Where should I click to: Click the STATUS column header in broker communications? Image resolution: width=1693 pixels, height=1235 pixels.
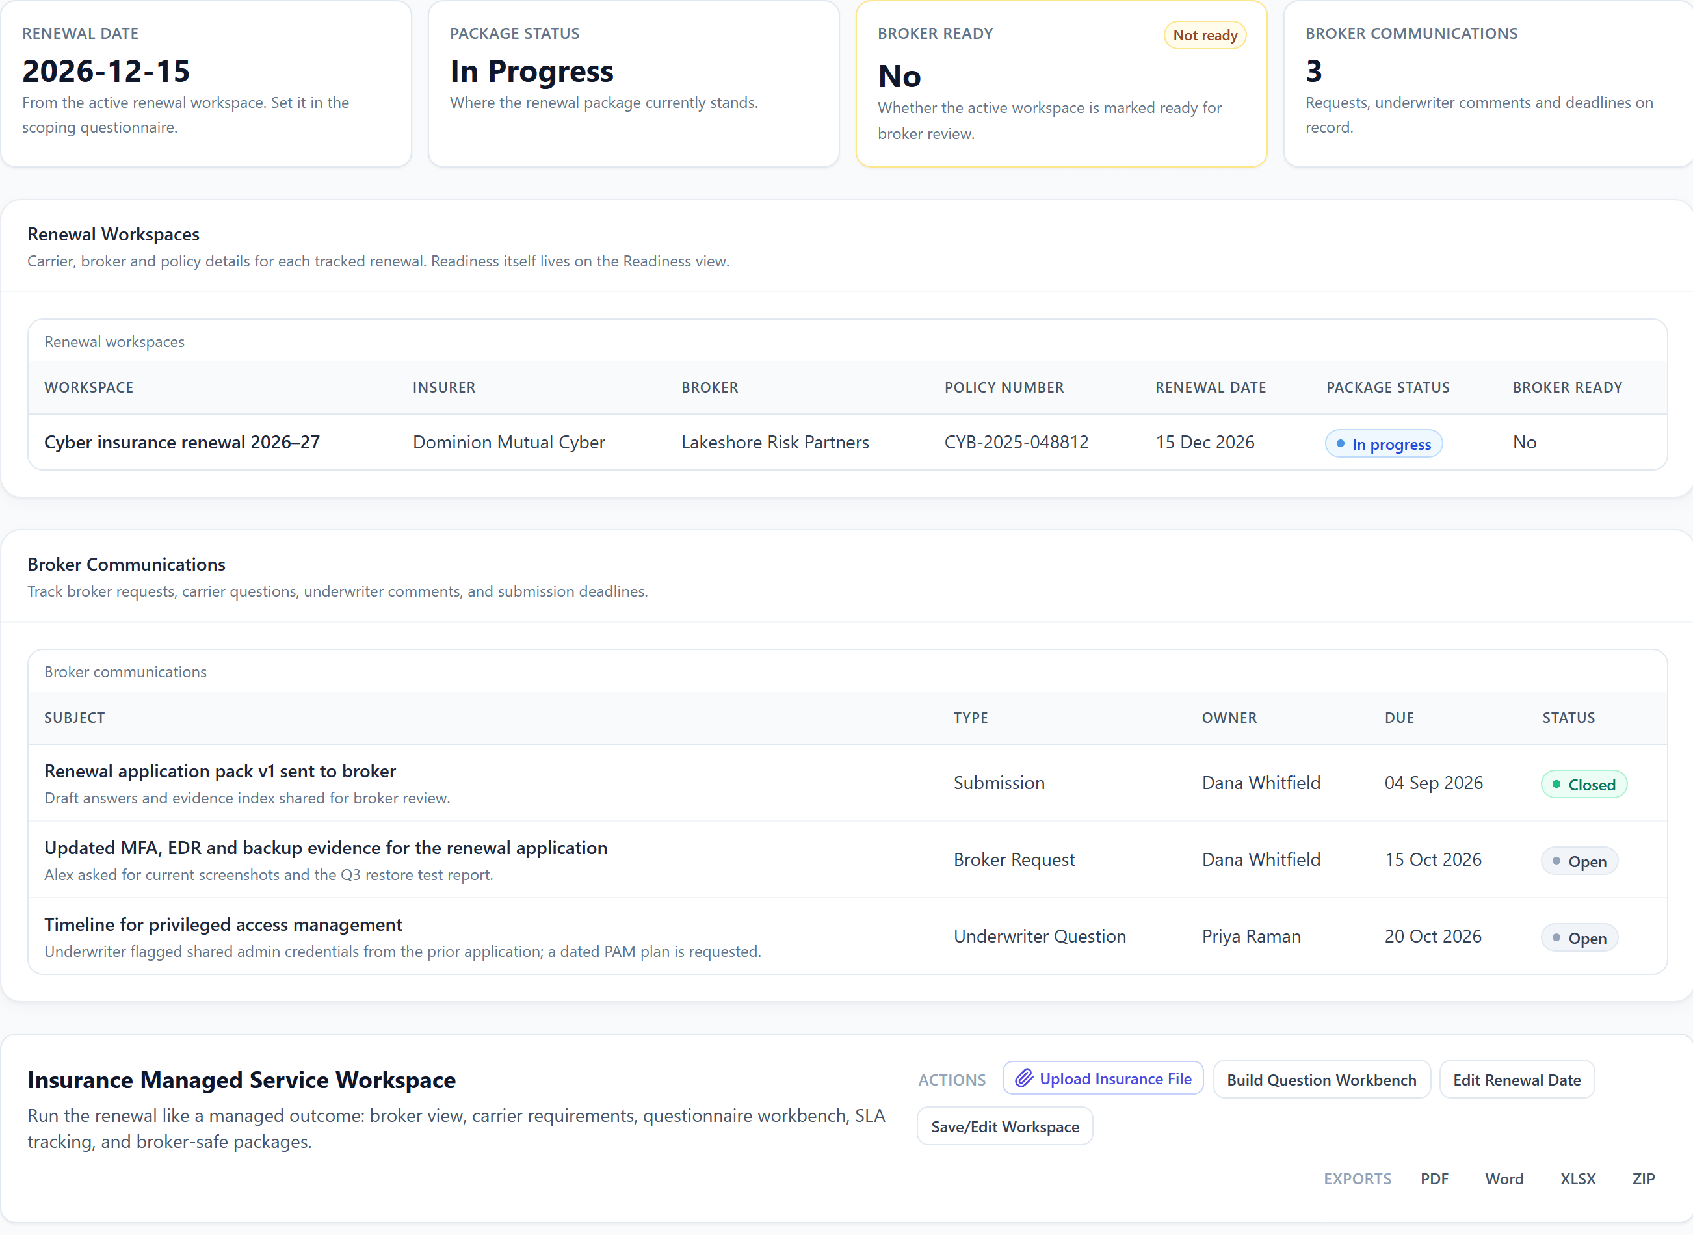(1568, 718)
